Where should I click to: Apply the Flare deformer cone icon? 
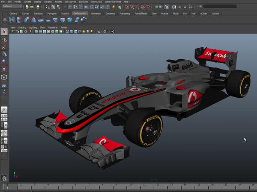[x=33, y=20]
